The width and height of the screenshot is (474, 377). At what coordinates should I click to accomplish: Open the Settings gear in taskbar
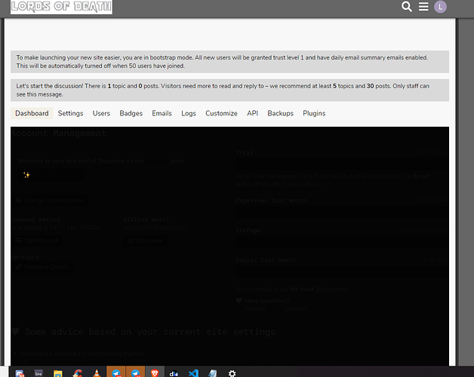click(232, 374)
